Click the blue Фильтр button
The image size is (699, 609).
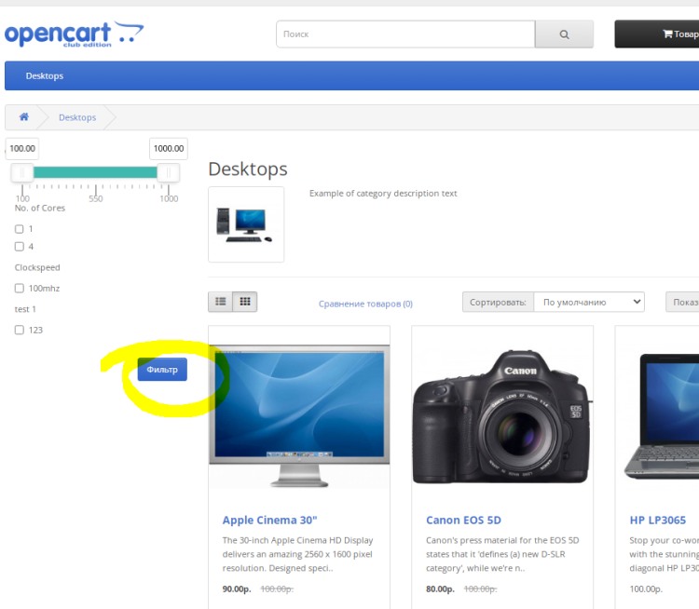(x=162, y=370)
